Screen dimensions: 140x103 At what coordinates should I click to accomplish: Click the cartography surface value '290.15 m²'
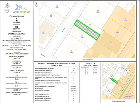point(17,58)
